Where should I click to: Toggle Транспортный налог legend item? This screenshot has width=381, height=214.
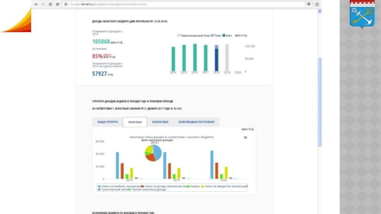pyautogui.click(x=113, y=189)
